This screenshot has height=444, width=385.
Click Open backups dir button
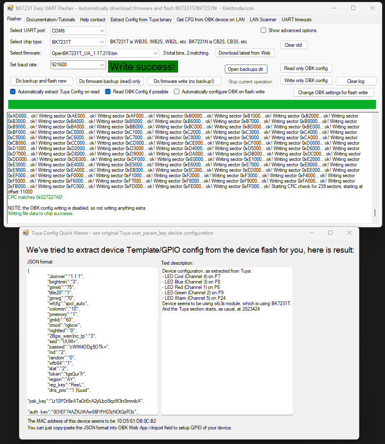[x=246, y=69]
